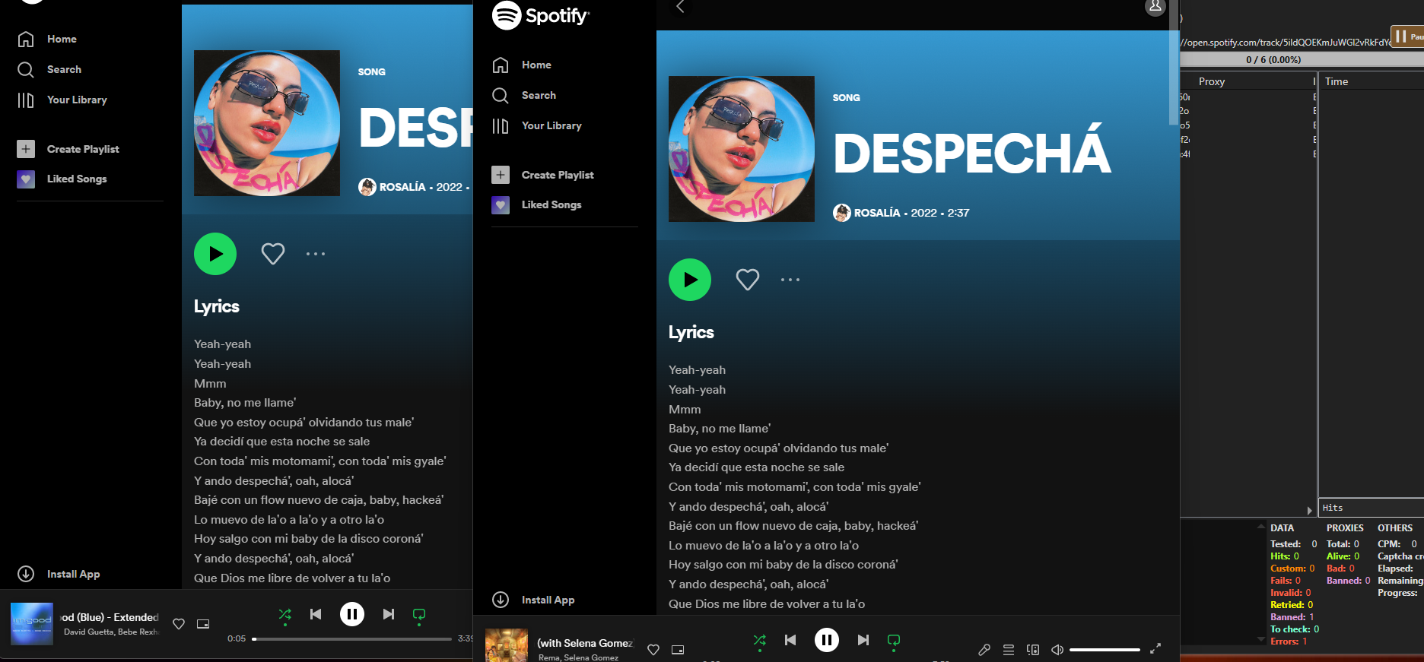Save the David Guetta track with the small heart
Screen dimensions: 1424x662
point(179,624)
